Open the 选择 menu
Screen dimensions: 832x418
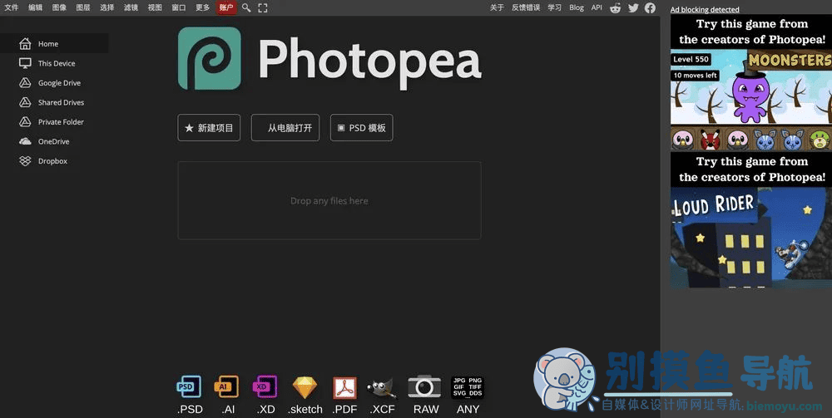coord(106,7)
